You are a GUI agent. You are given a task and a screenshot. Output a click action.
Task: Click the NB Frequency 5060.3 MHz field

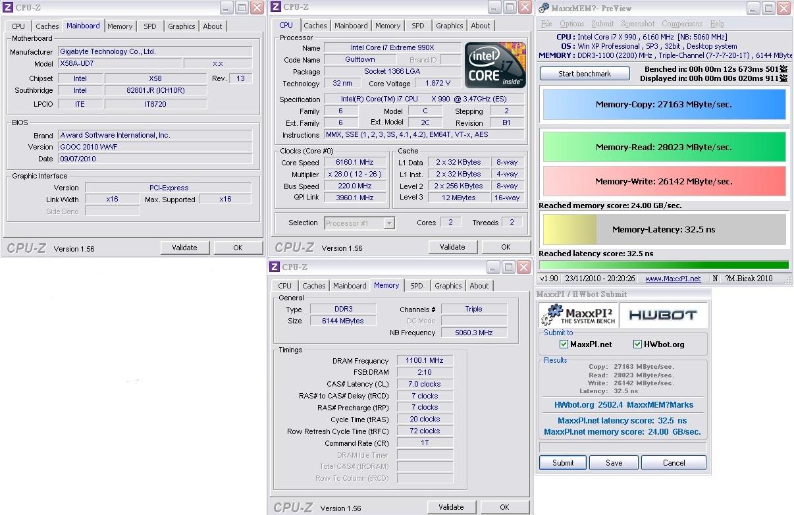pos(474,333)
